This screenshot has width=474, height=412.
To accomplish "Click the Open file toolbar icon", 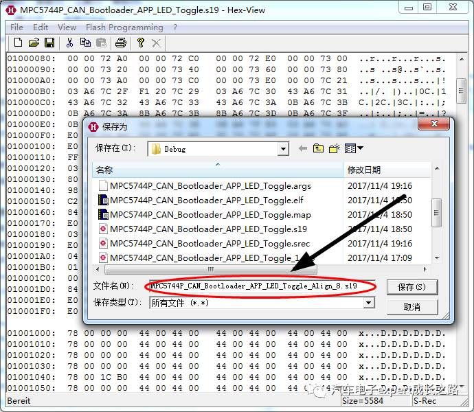I will tap(34, 43).
